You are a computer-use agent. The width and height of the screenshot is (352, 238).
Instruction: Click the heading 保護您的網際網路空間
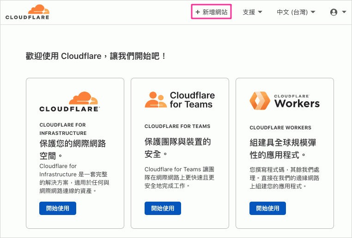coord(73,150)
